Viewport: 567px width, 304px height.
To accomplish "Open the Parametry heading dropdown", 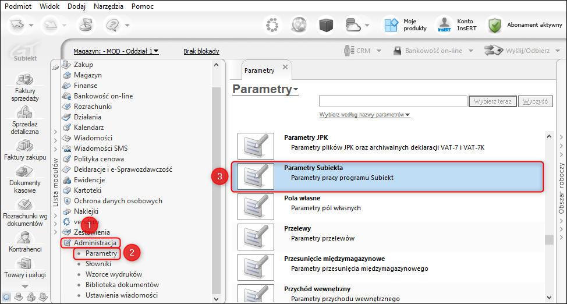I will click(265, 89).
